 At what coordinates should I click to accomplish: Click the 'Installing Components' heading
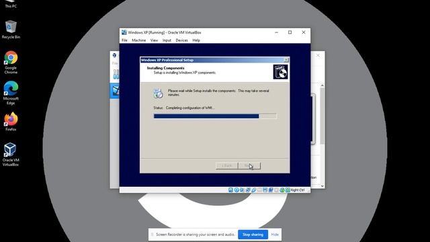click(166, 68)
